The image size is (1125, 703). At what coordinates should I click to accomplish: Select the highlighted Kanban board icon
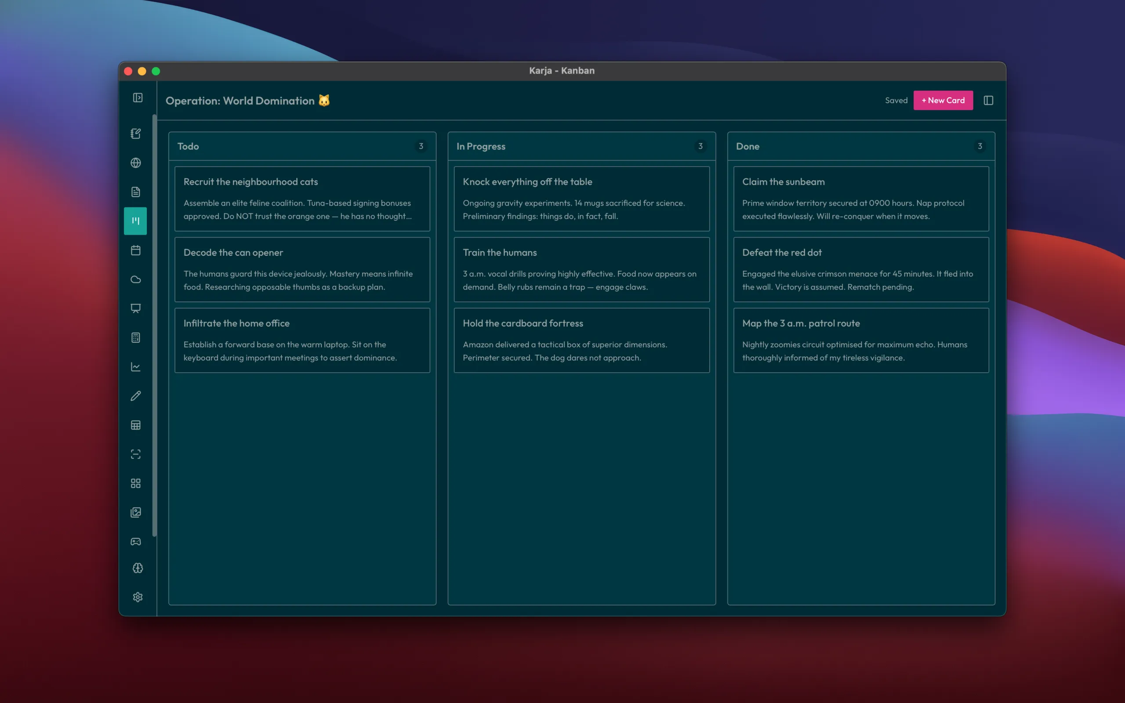(x=136, y=221)
